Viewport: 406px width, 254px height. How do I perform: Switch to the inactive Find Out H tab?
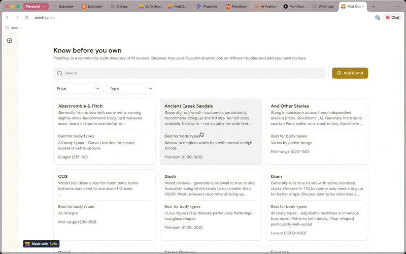180,7
